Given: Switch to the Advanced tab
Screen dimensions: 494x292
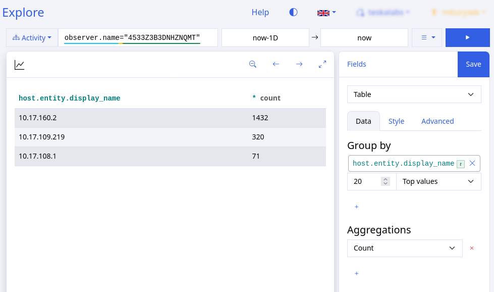Looking at the screenshot, I should 437,121.
